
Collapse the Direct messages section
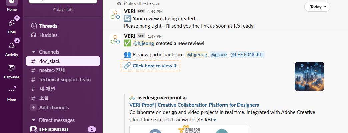(33, 120)
